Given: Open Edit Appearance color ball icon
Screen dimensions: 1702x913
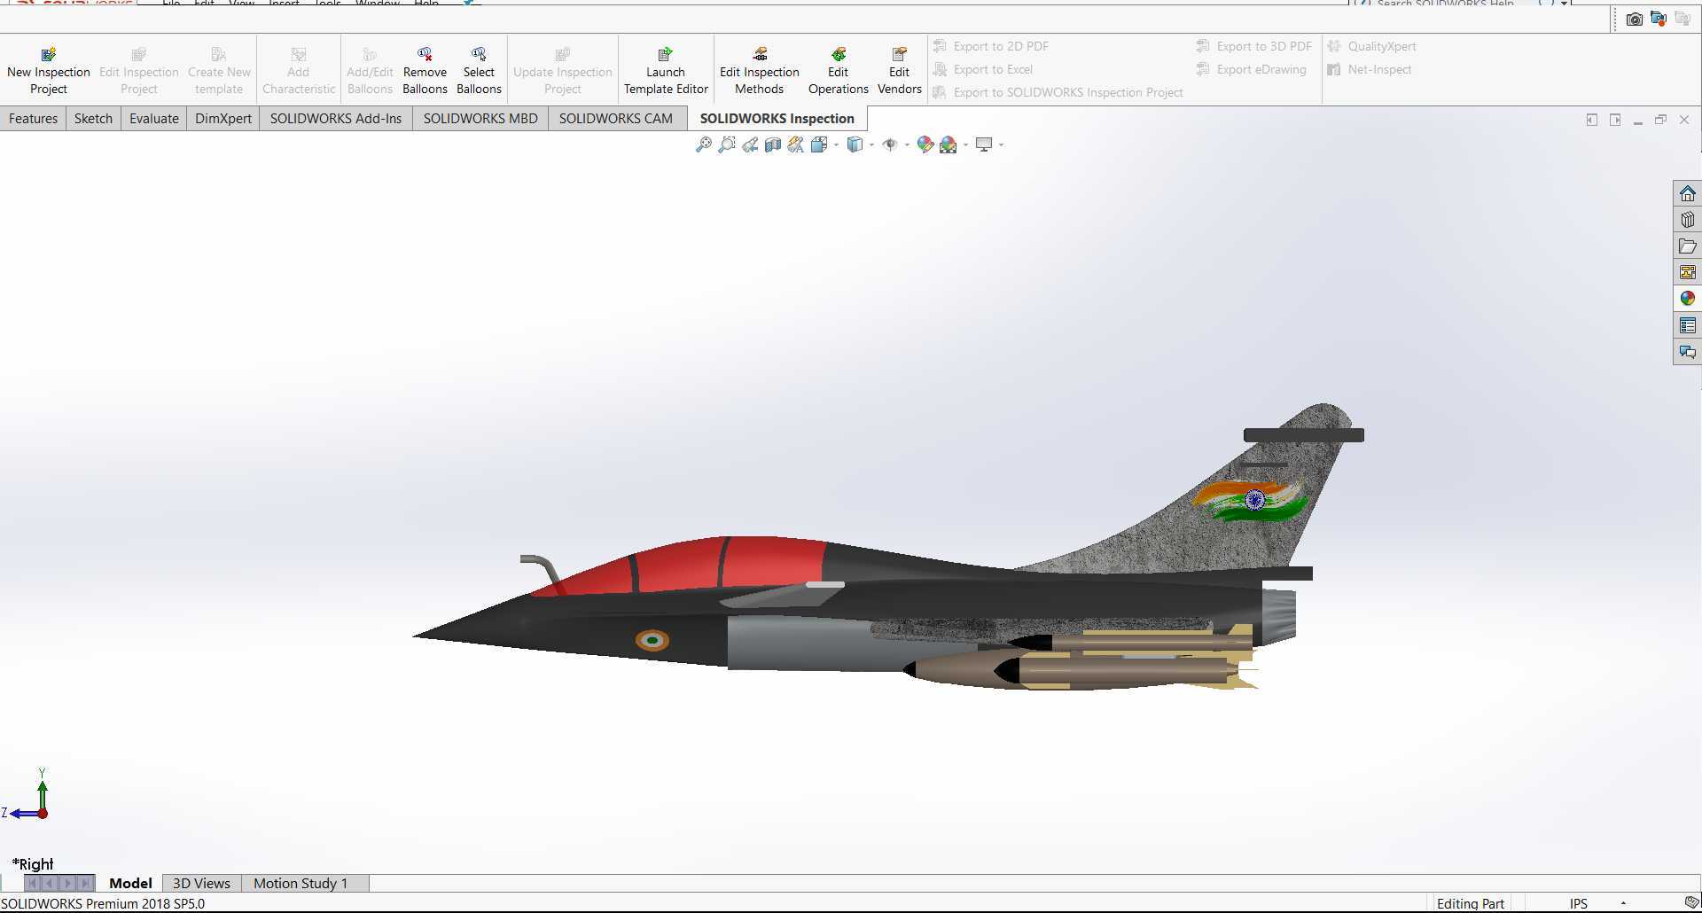Looking at the screenshot, I should [925, 144].
